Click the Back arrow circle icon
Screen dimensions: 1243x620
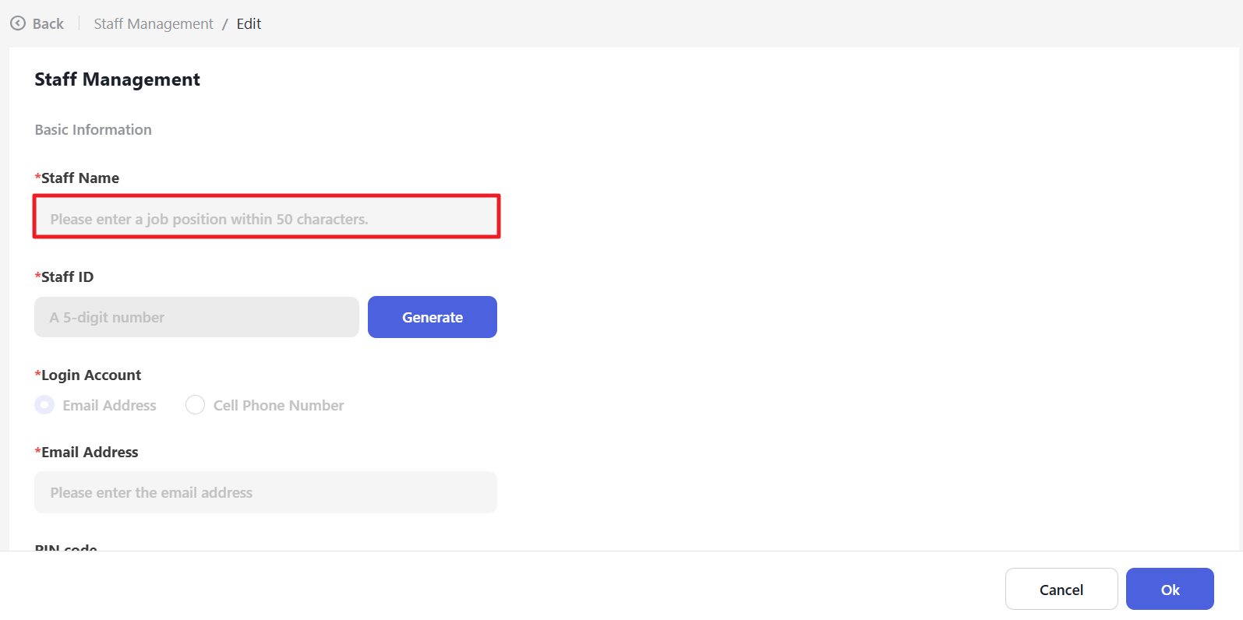coord(18,23)
